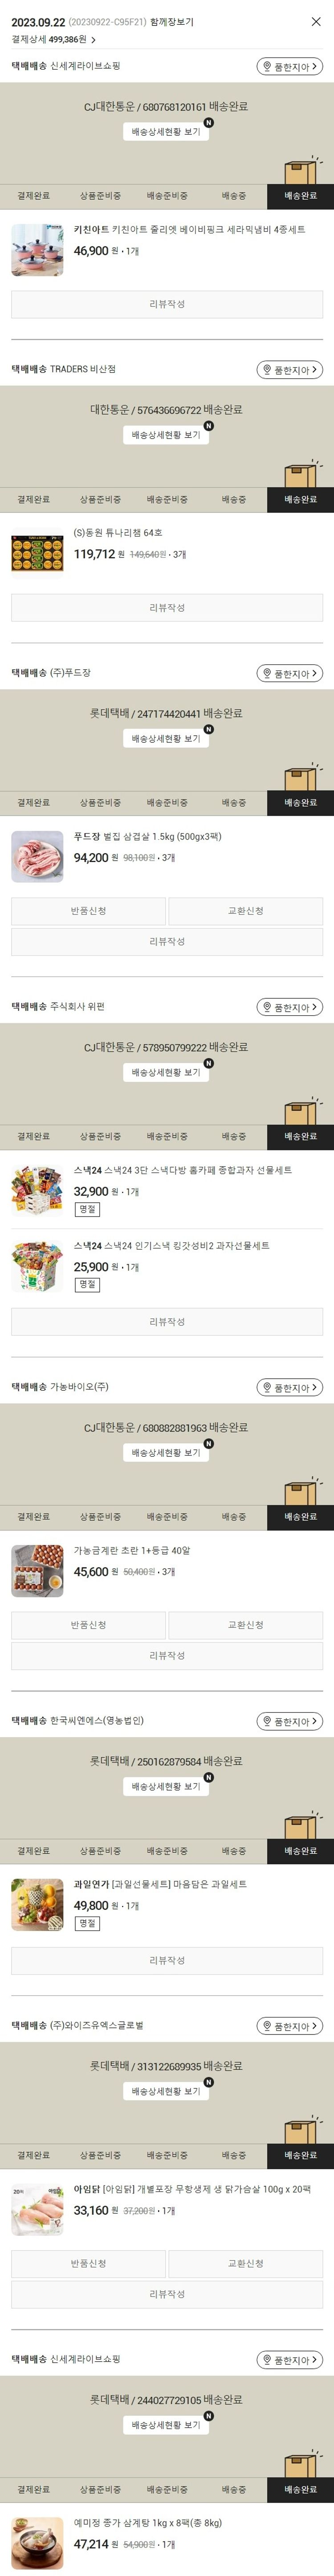
Task: Click the location pin button beside 신세계라이브쇼핑 at top
Action: [289, 66]
